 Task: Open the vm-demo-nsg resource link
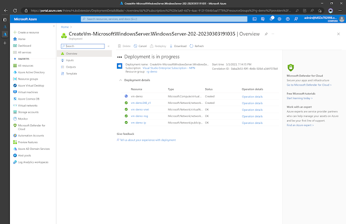(x=139, y=116)
